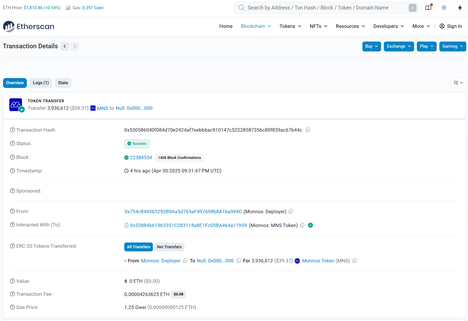Image resolution: width=468 pixels, height=321 pixels.
Task: Click Status help question icon
Action: (x=12, y=143)
